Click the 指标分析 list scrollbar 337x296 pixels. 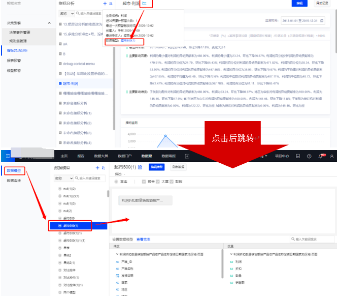pos(114,88)
